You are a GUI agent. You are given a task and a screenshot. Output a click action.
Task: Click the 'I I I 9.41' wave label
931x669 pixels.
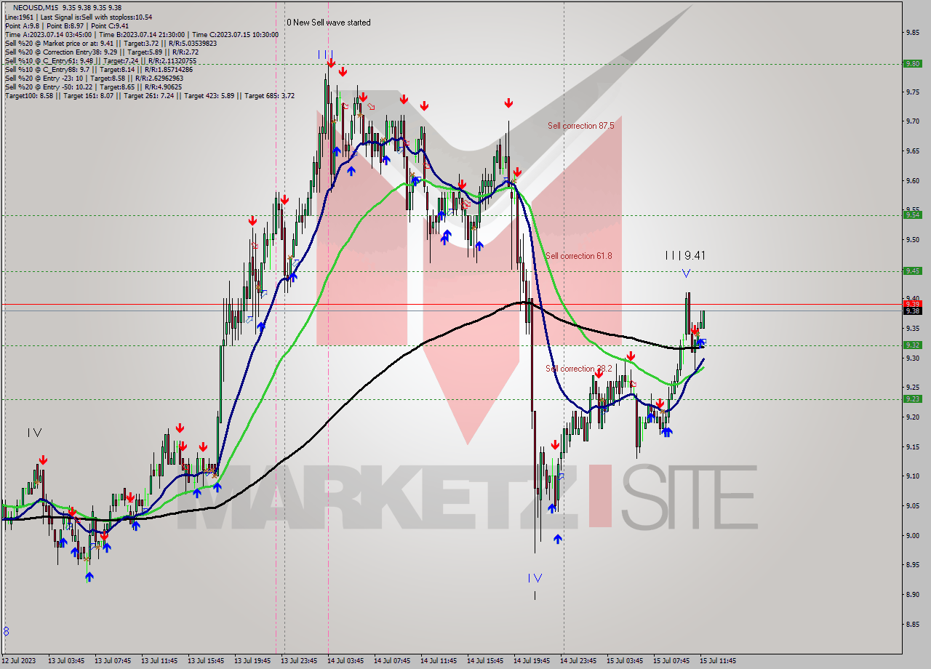pos(685,255)
